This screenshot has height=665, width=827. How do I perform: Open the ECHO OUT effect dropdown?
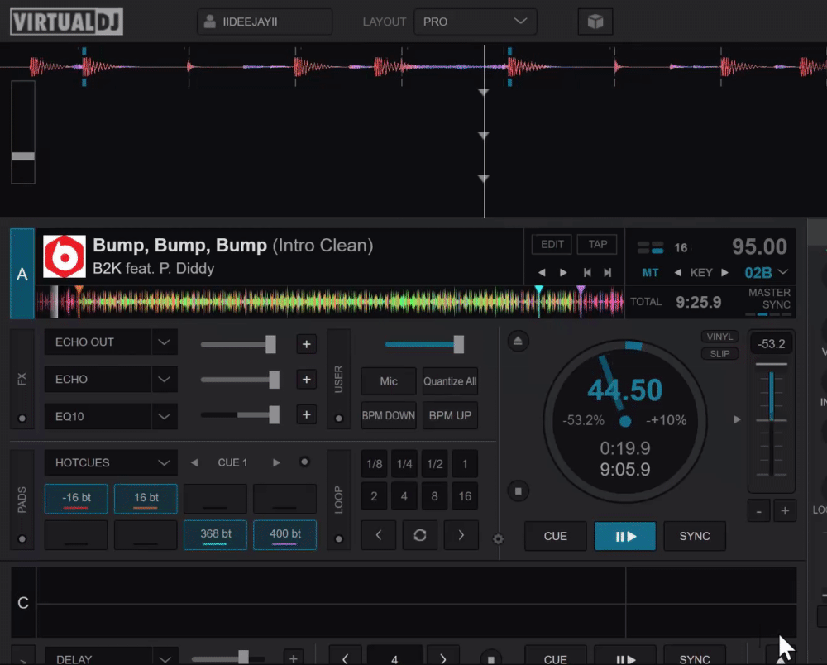click(164, 342)
